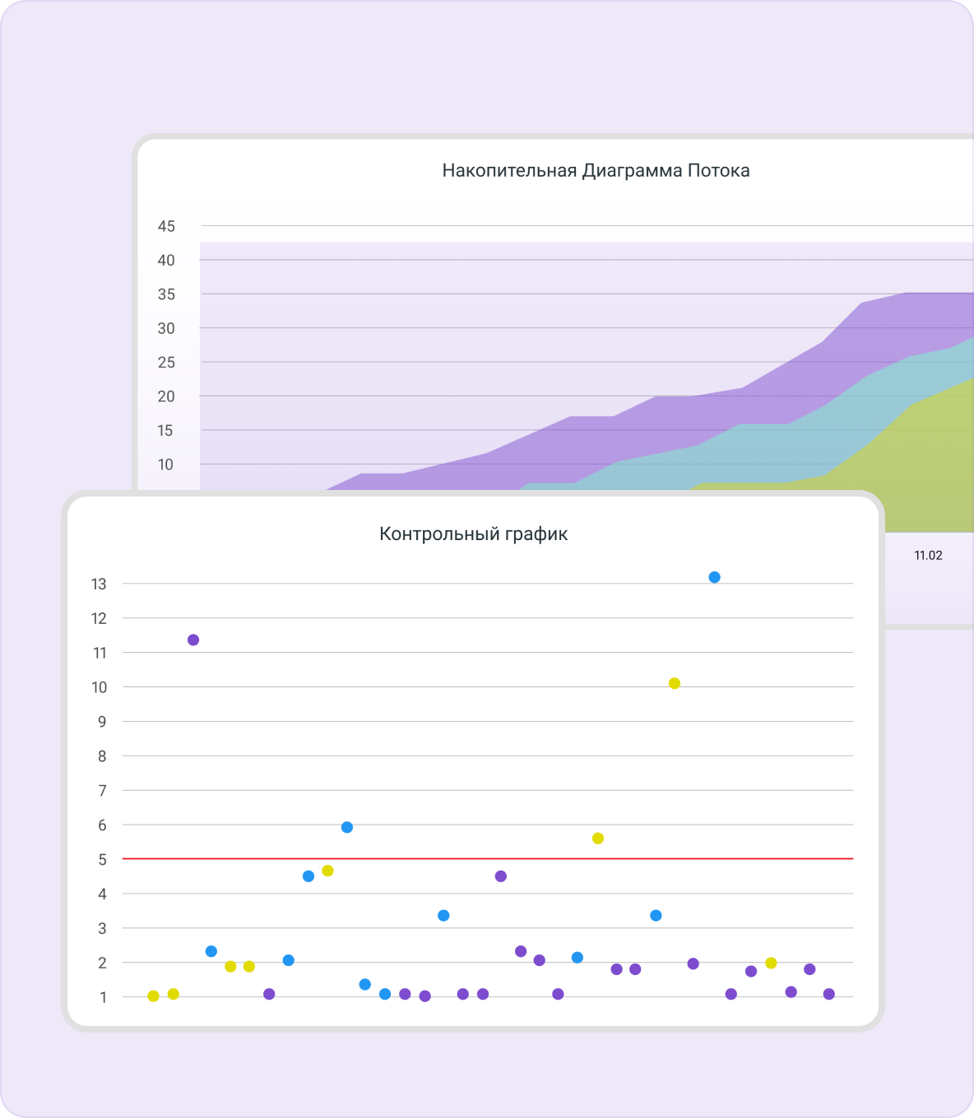Click the «Накопительная Диаграмма Потока» chart title

596,171
